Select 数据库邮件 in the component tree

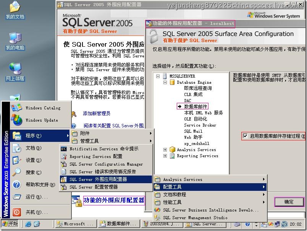[x=196, y=106]
